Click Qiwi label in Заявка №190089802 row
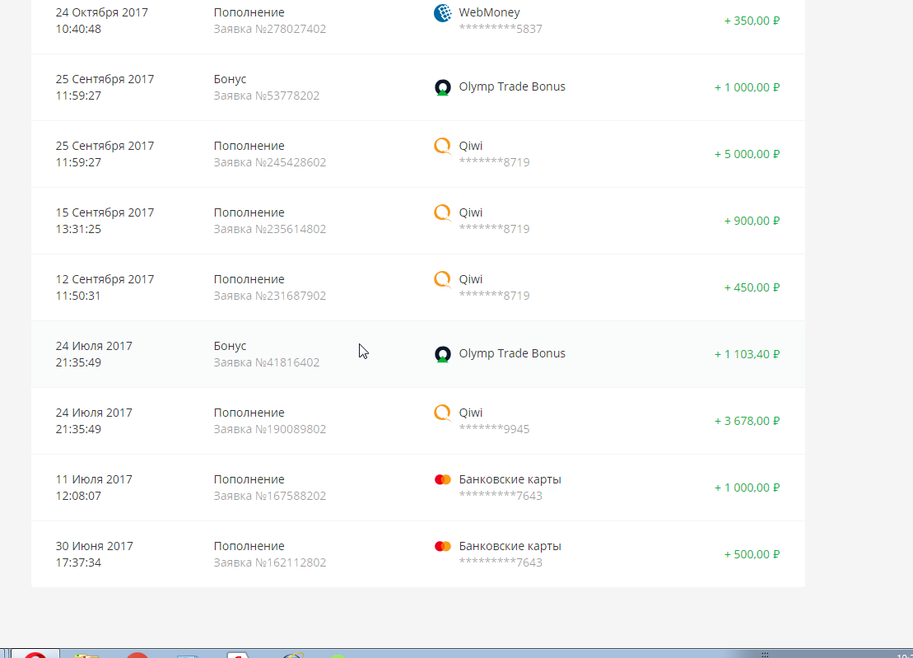913x658 pixels. (470, 413)
